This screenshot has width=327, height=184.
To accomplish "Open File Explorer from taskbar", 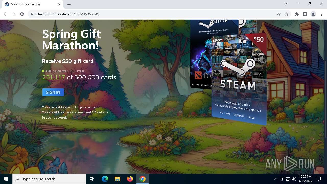I will (x=118, y=179).
